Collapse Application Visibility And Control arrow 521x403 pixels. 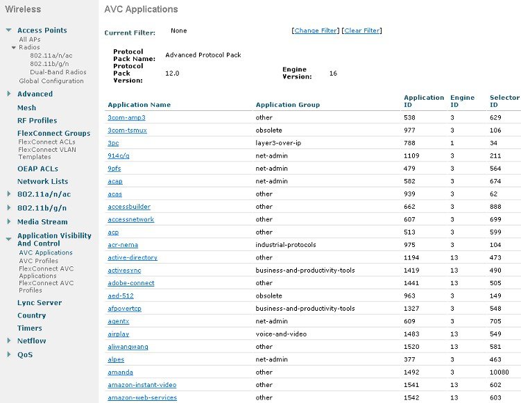coord(9,239)
